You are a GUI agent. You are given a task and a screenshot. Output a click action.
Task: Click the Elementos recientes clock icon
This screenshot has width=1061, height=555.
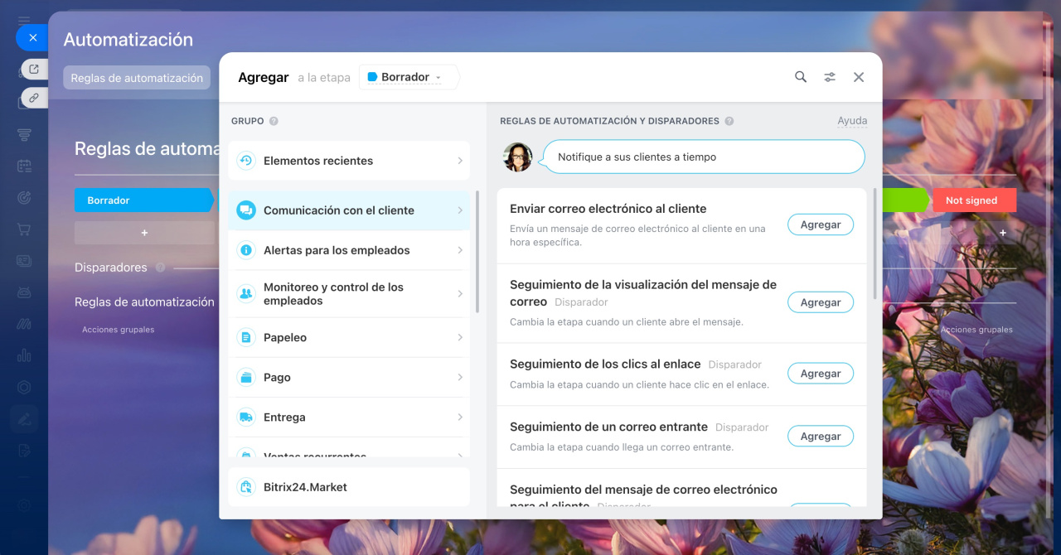pyautogui.click(x=245, y=161)
